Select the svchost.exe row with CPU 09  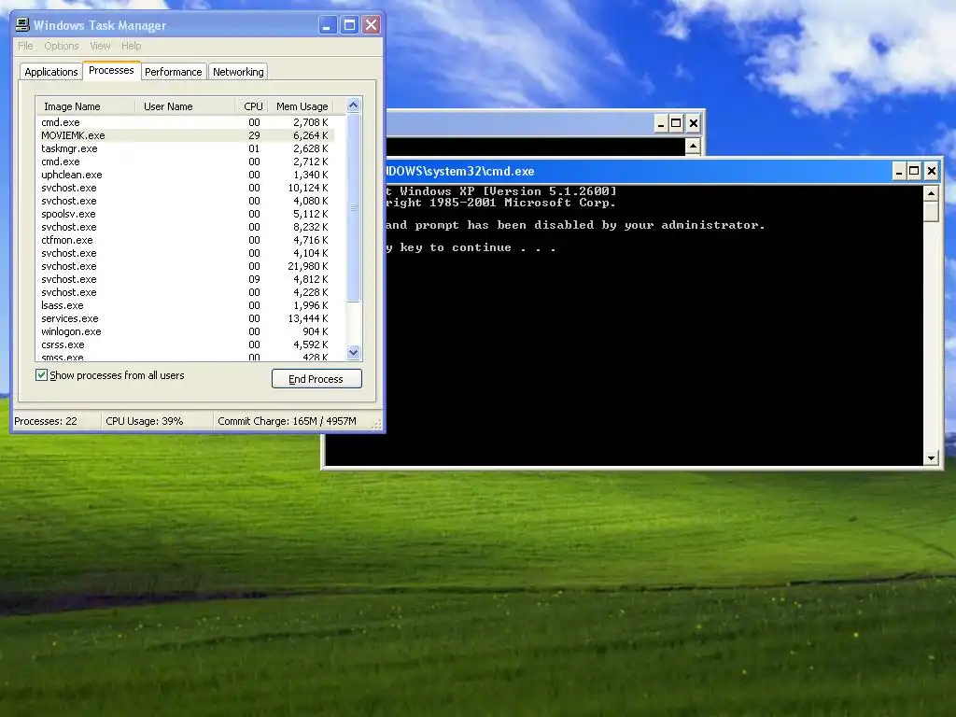click(186, 279)
